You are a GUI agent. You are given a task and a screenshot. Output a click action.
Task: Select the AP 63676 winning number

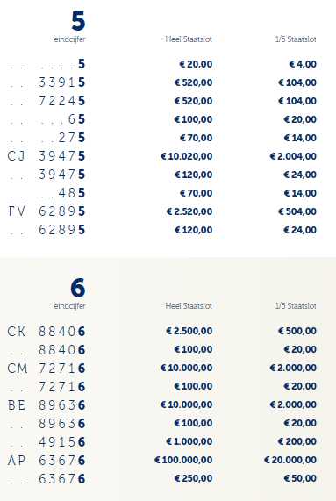46,461
